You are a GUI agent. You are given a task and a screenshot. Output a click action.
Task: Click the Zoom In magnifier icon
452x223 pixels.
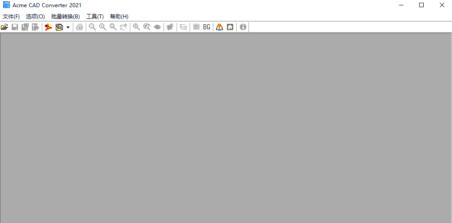pyautogui.click(x=102, y=27)
